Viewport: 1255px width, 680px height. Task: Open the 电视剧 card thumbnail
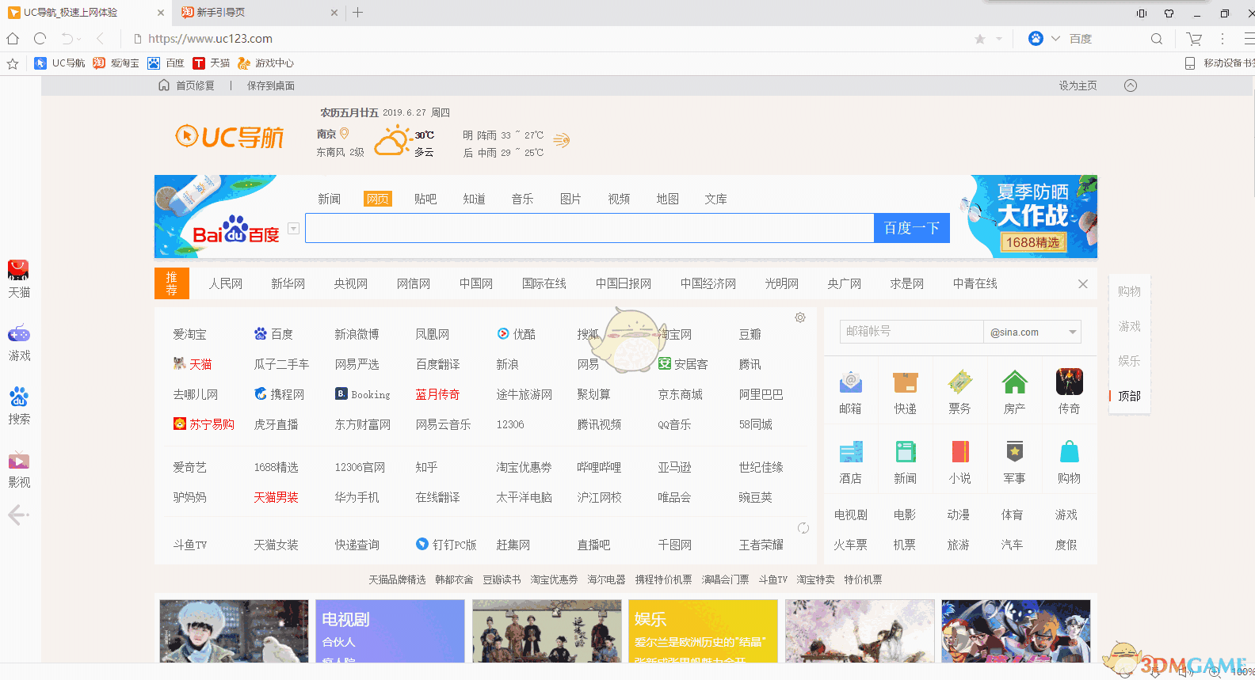(390, 631)
